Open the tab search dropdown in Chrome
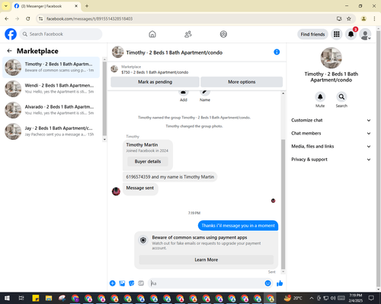Screen dimensions: 381x304 point(6,6)
